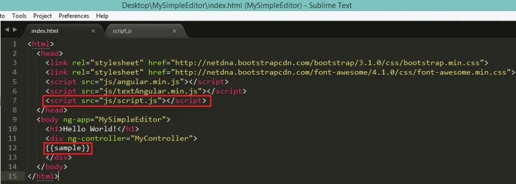This screenshot has width=516, height=184.
Task: Click the opening head tag on line 2
Action: [x=50, y=53]
